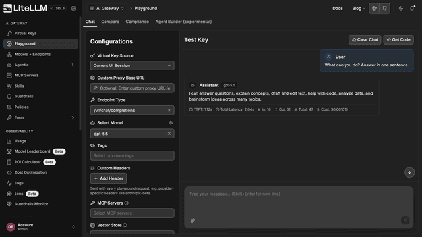The image size is (422, 237).
Task: Switch to the Compare tab
Action: (110, 22)
